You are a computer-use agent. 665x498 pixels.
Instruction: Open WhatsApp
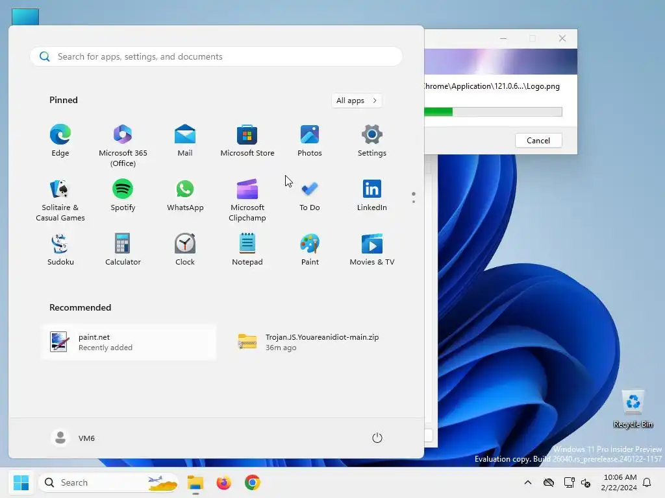point(185,196)
